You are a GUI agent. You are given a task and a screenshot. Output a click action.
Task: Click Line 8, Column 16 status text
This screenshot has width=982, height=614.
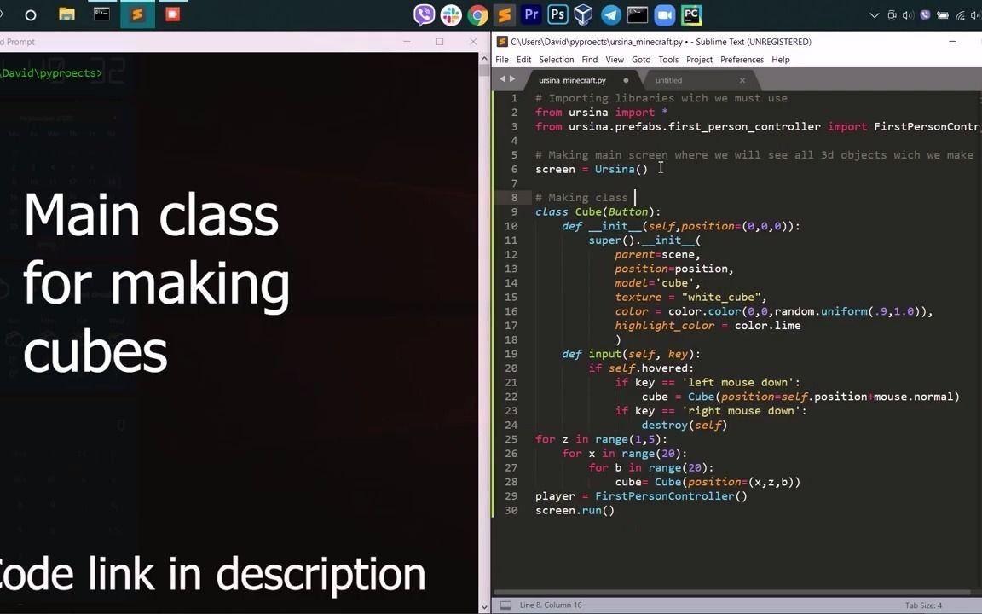[x=551, y=605]
